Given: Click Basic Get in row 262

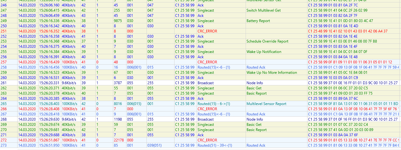Looking at the screenshot, I should click(254, 88).
